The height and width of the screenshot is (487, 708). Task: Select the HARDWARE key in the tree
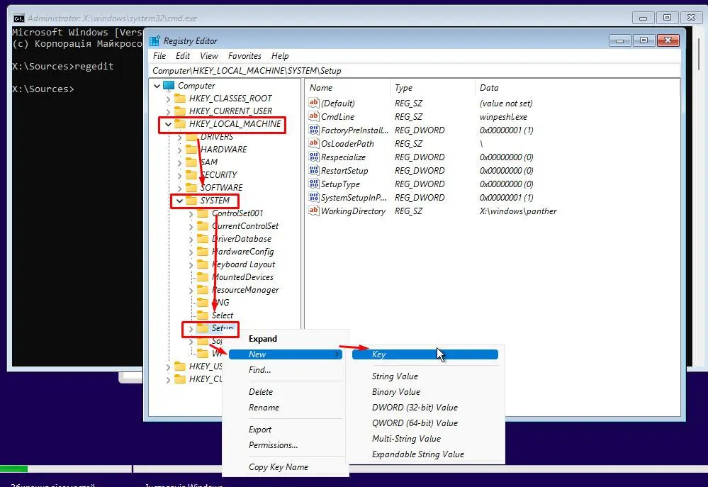(223, 150)
